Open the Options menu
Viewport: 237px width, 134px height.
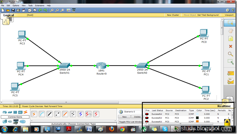(x=16, y=6)
